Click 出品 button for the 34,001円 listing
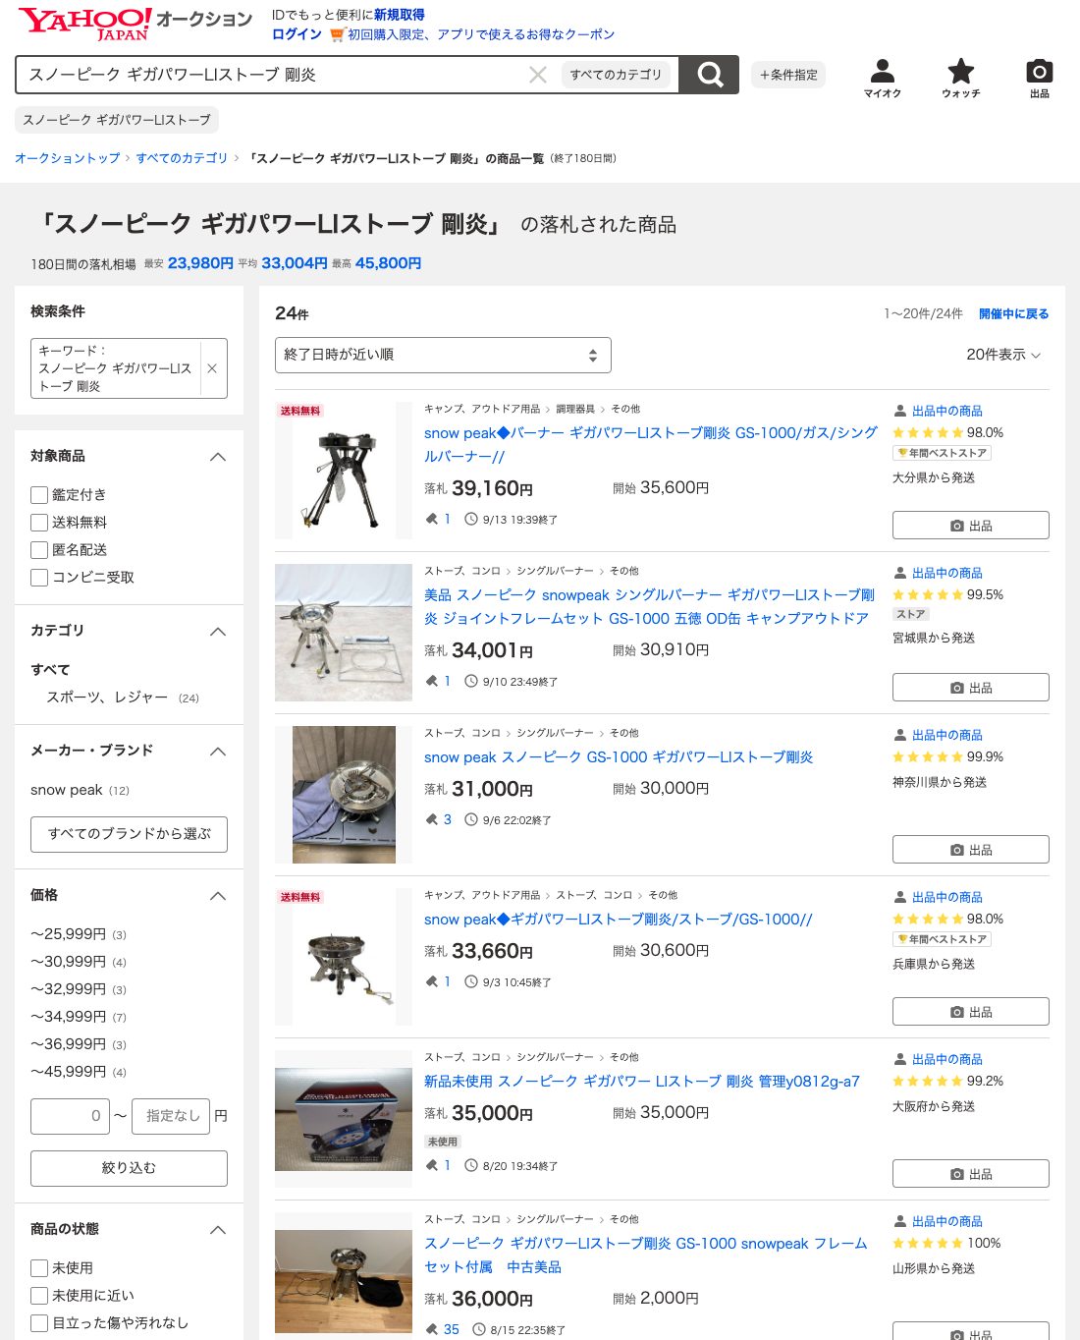This screenshot has height=1340, width=1080. 970,688
